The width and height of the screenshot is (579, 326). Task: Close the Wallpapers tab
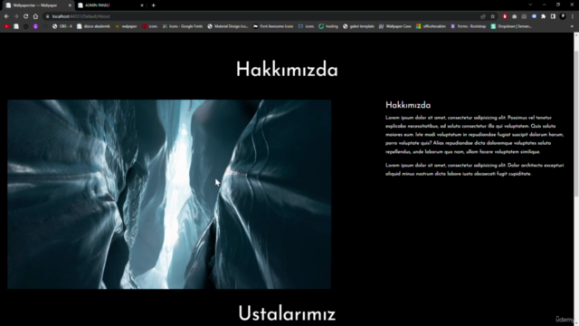(70, 5)
